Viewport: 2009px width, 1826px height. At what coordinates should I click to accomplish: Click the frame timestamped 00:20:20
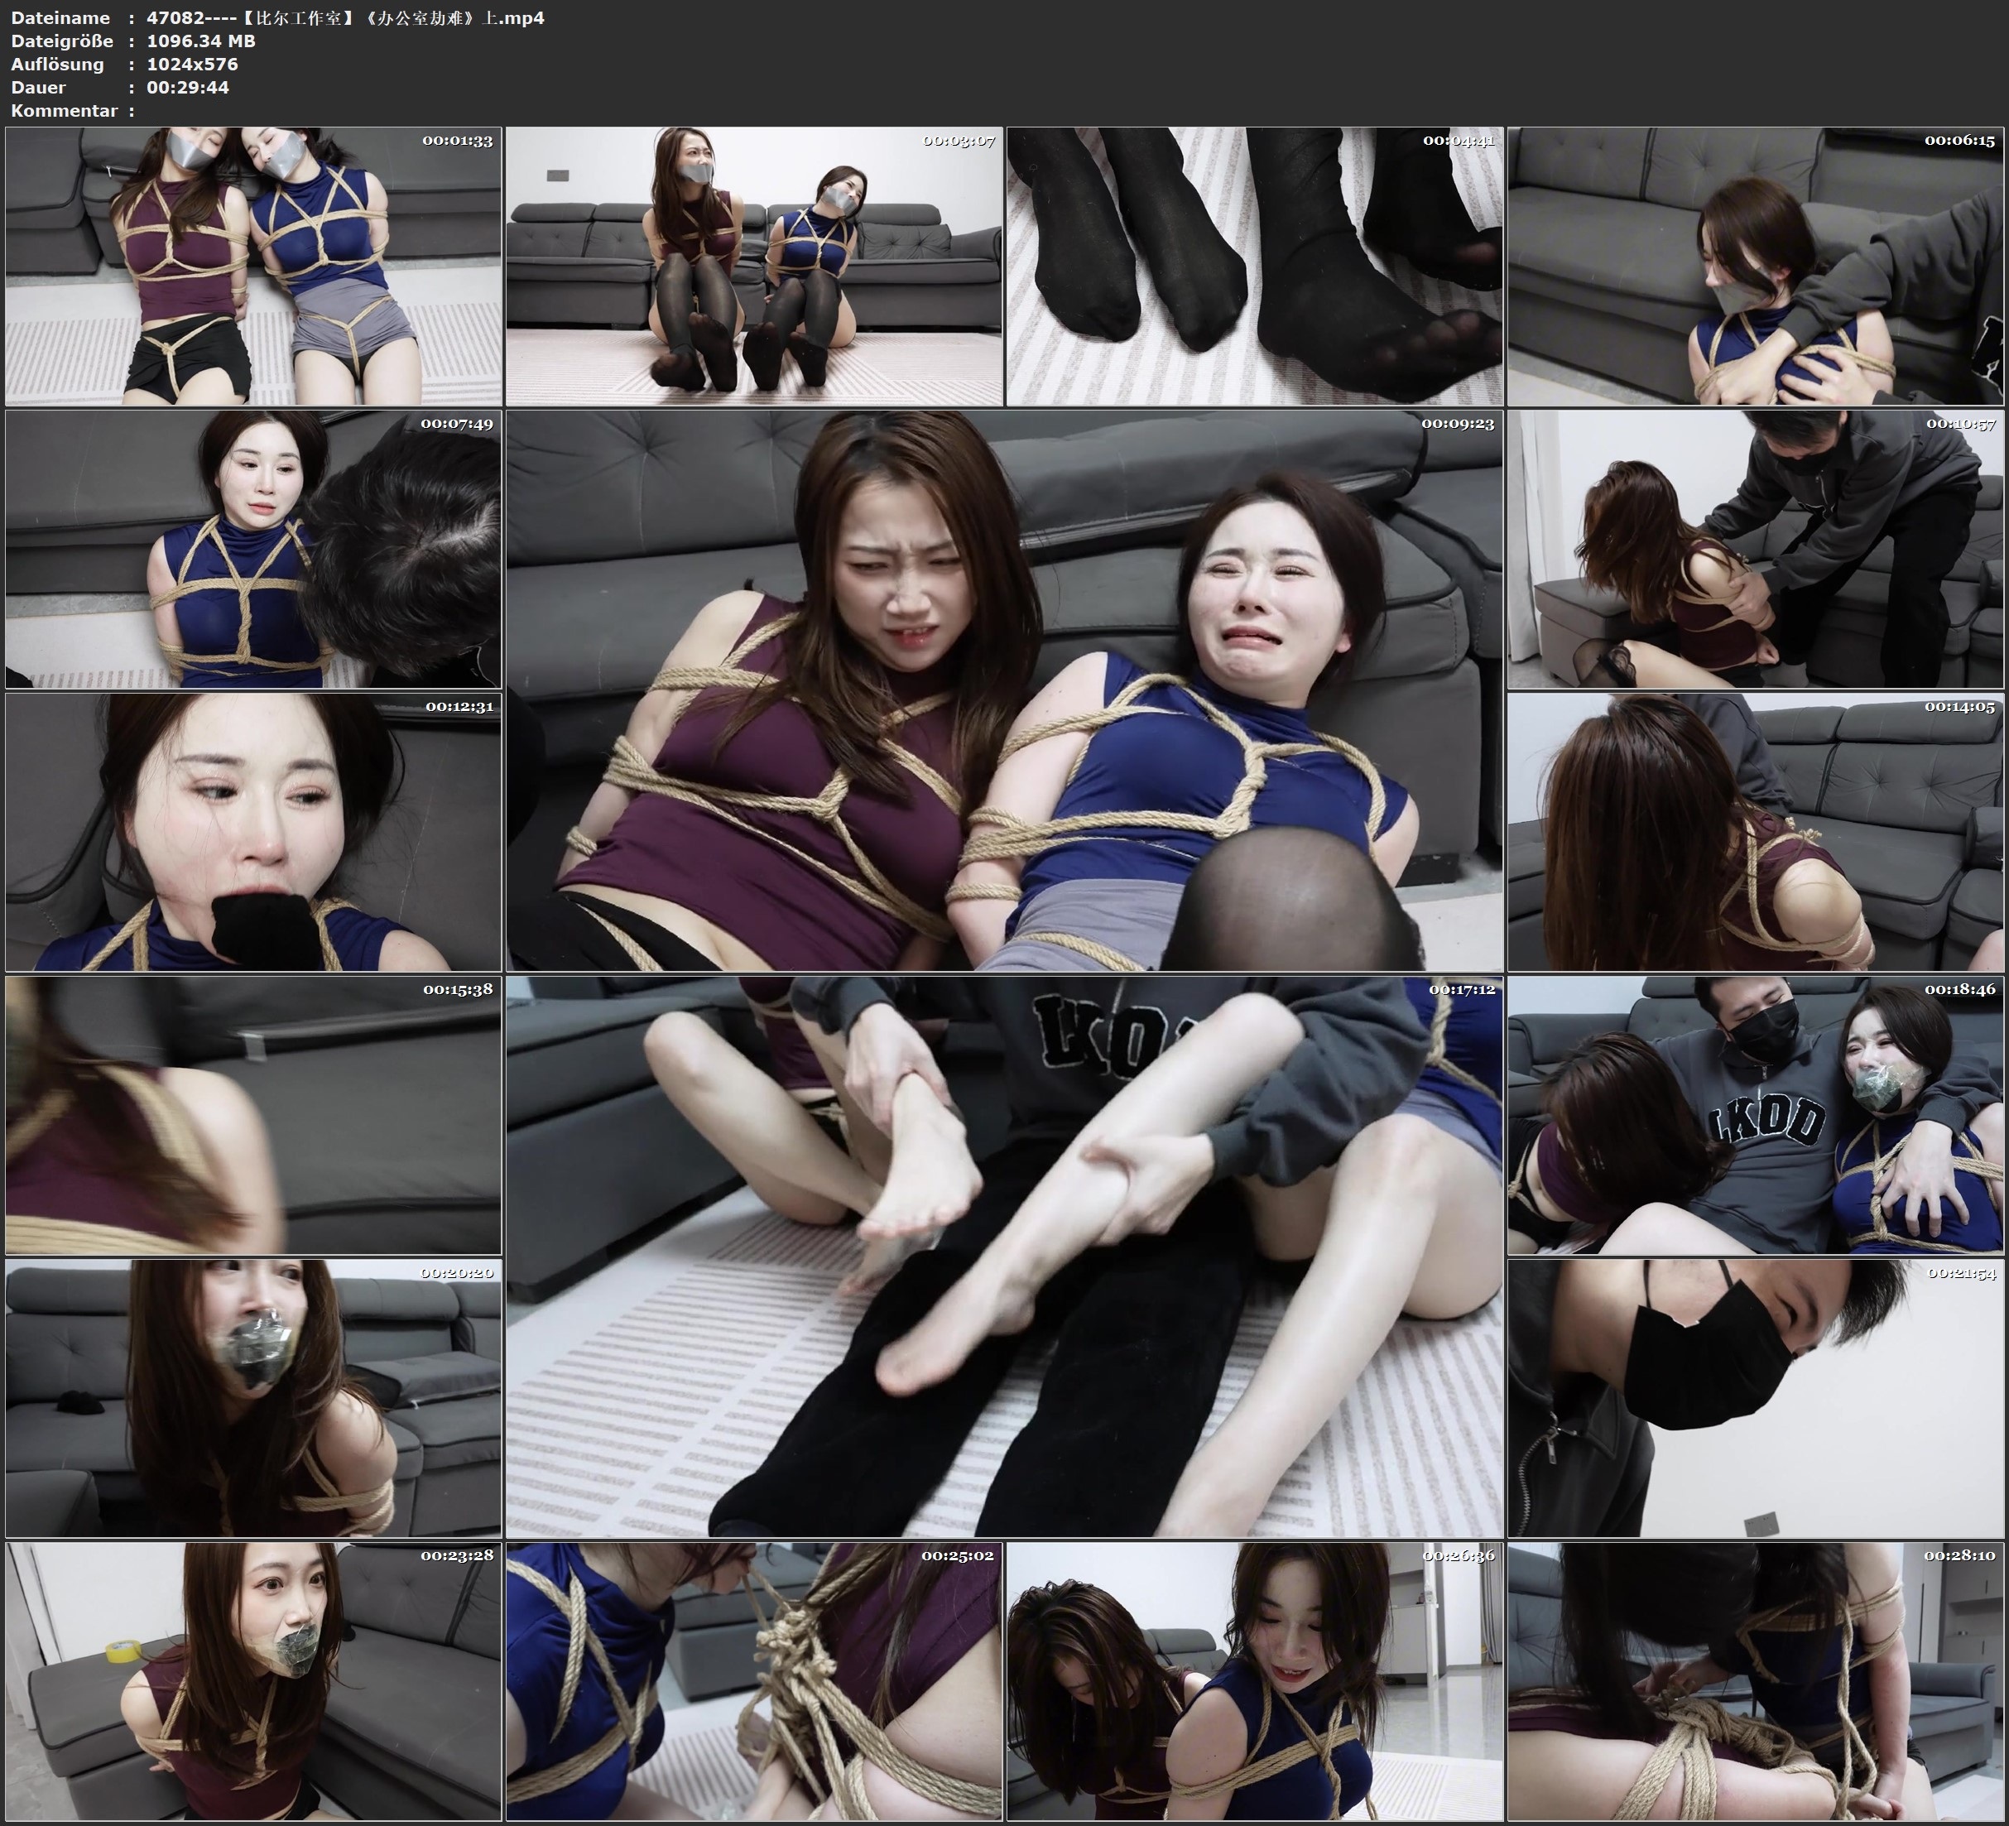[x=253, y=1398]
